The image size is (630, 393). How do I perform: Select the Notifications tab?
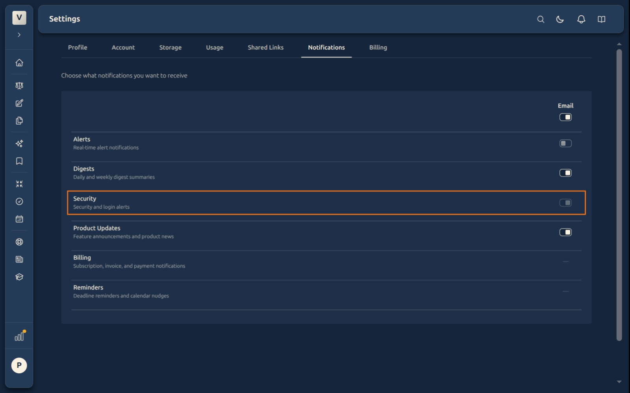326,48
